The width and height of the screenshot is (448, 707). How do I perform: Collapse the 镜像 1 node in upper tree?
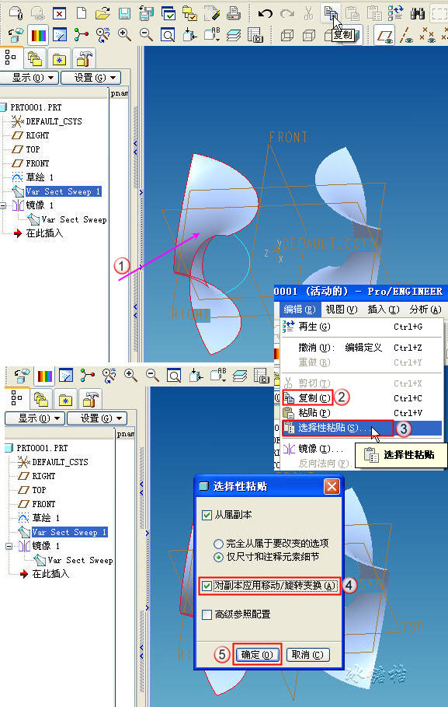(2, 205)
